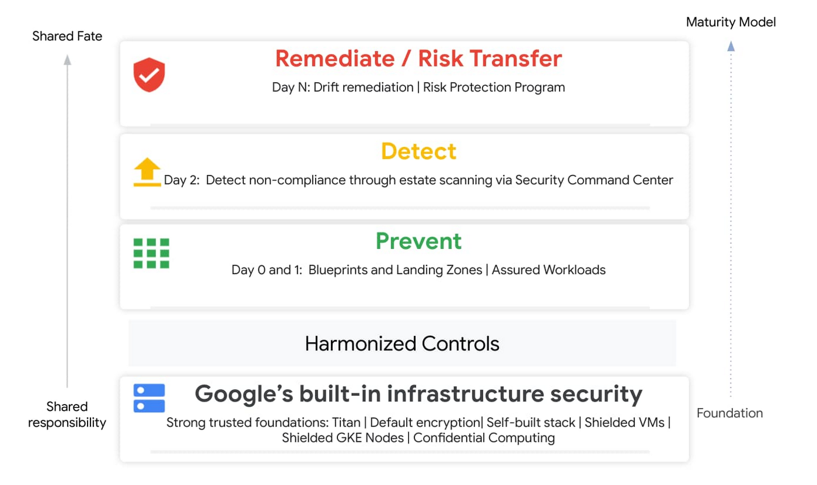The image size is (817, 485).
Task: Click the Shared Fate upward arrow
Action: pyautogui.click(x=68, y=222)
